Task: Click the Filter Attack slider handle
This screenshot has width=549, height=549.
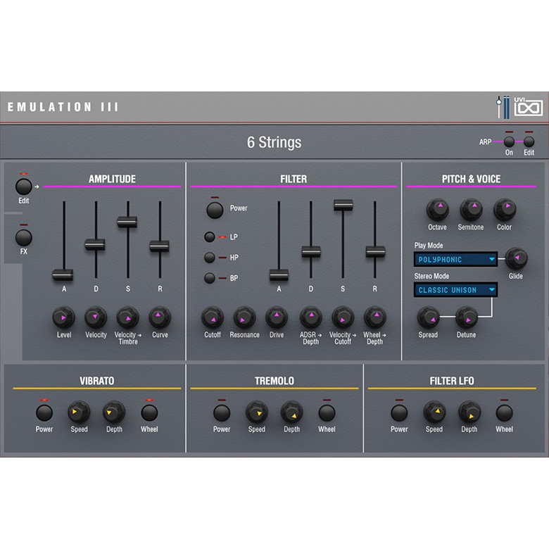Action: (x=279, y=274)
